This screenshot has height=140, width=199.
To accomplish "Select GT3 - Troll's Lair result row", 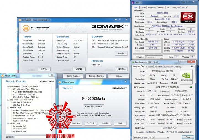I will coord(24,95).
